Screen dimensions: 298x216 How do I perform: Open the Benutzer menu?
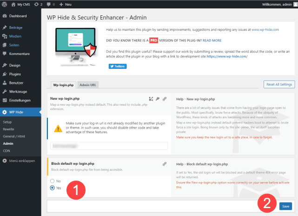point(16,83)
